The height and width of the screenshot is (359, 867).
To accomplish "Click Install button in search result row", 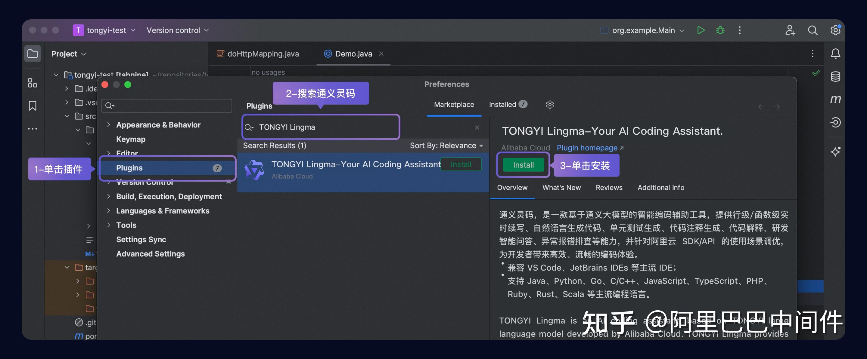I will 461,164.
